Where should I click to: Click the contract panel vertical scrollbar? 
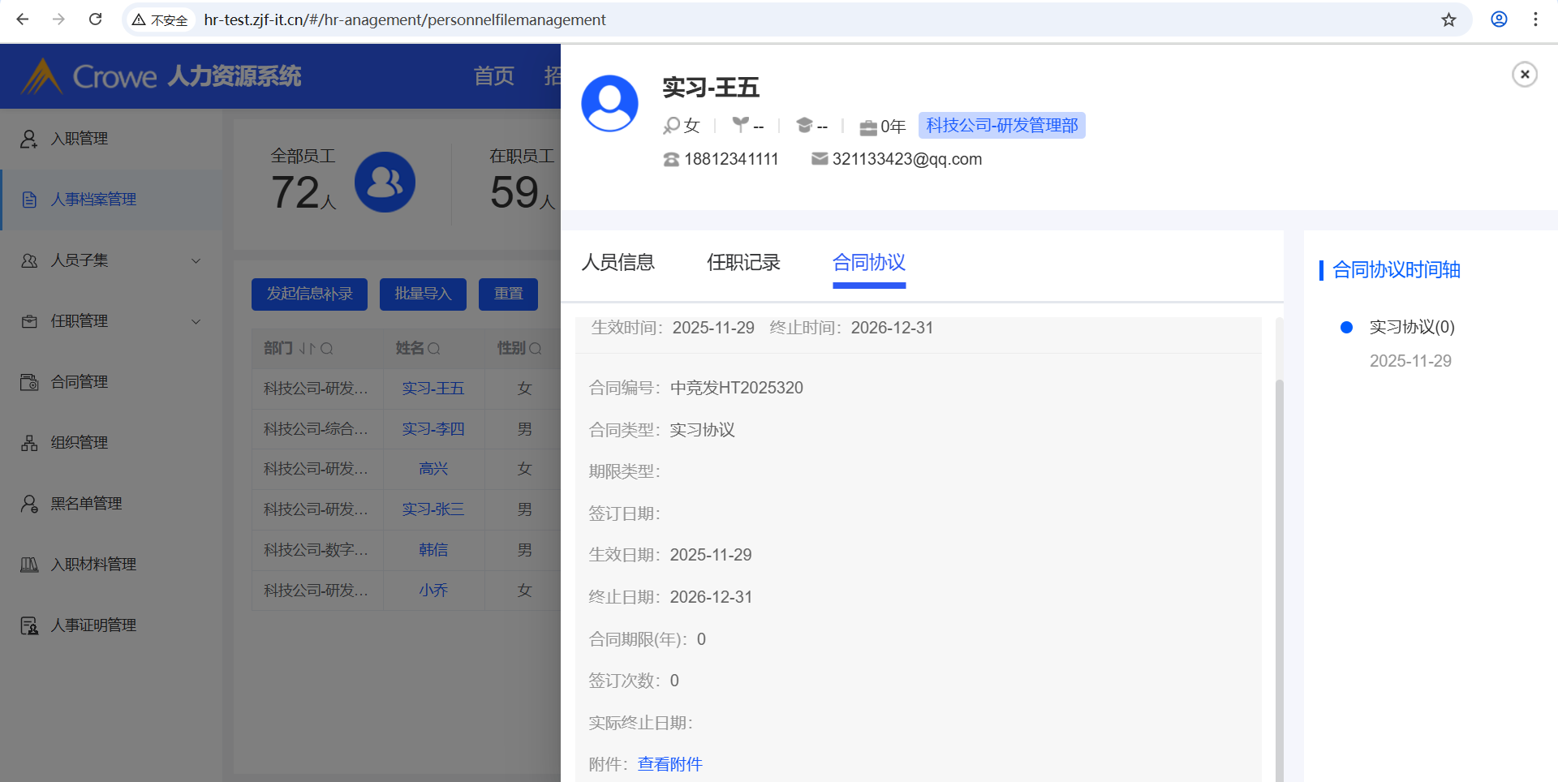[1280, 568]
